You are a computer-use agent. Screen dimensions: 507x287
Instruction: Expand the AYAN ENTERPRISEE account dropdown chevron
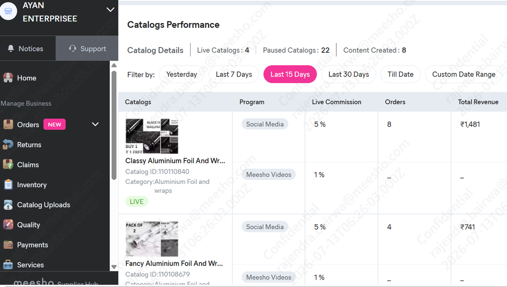click(111, 10)
